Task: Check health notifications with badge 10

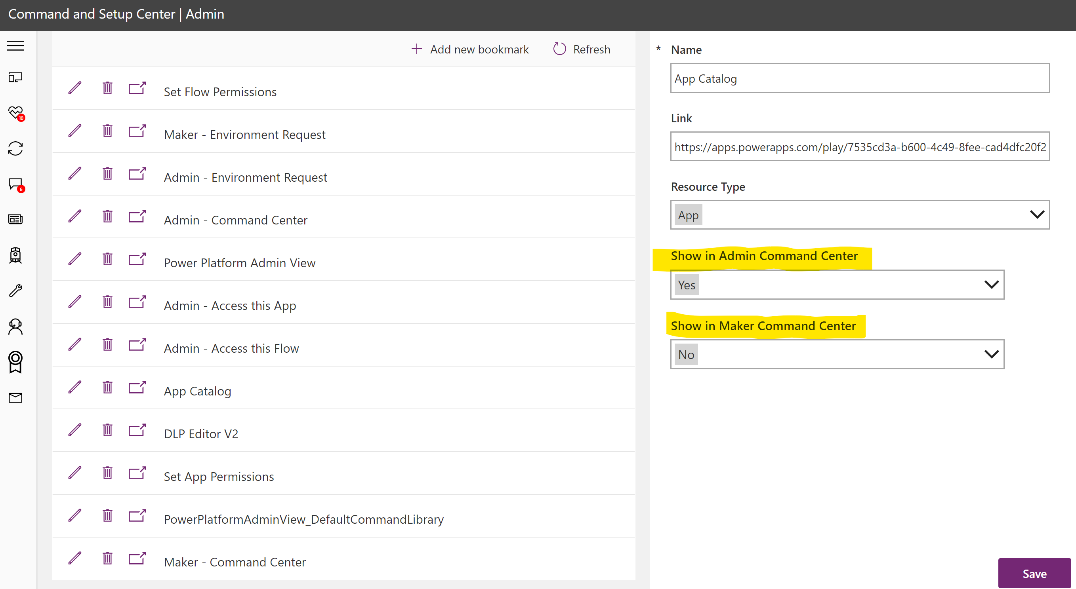Action: 15,113
